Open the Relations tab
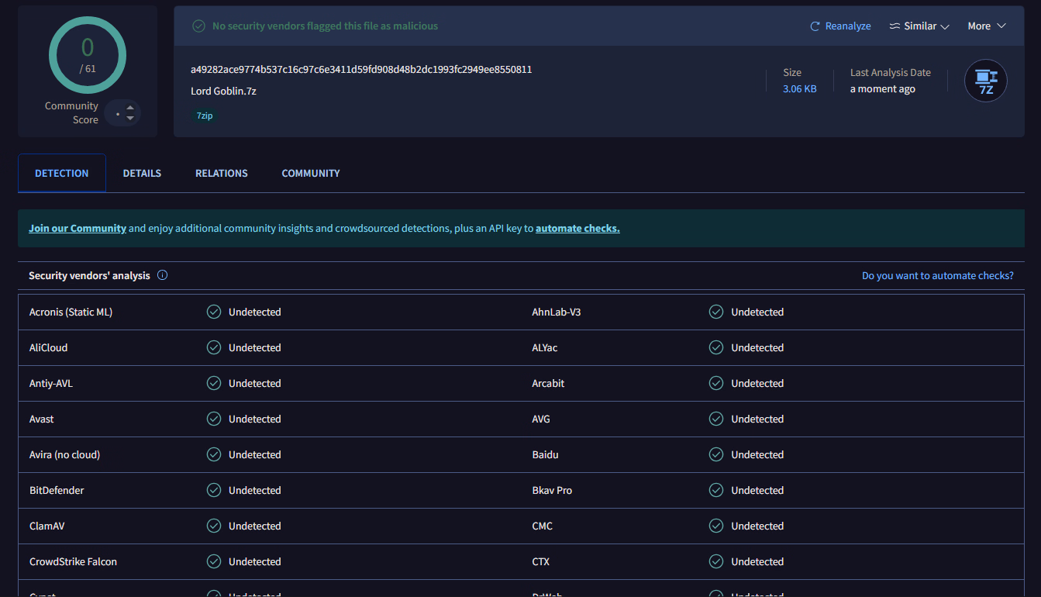 point(222,174)
